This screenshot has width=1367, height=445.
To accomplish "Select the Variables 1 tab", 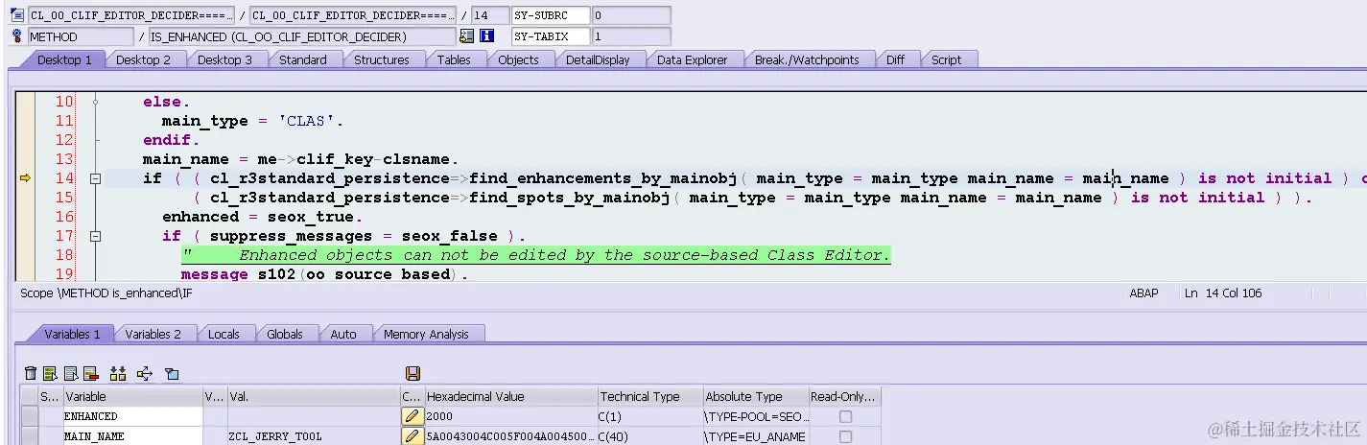I will 72,334.
